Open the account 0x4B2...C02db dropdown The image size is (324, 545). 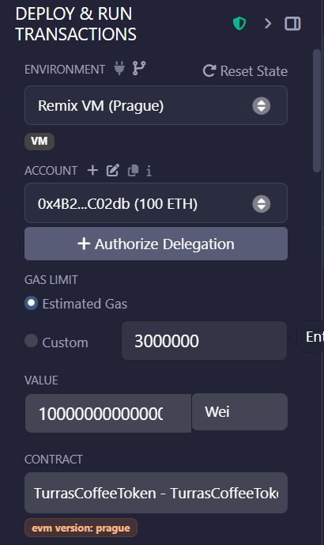[x=156, y=203]
